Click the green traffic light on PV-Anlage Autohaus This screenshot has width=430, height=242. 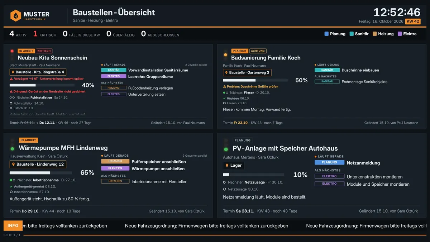tap(226, 150)
